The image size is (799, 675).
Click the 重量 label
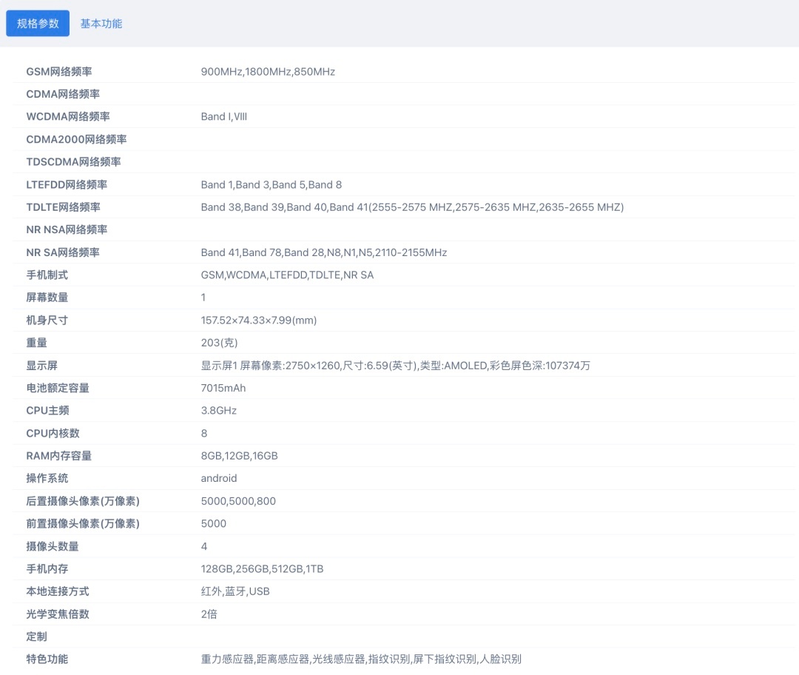pyautogui.click(x=37, y=343)
